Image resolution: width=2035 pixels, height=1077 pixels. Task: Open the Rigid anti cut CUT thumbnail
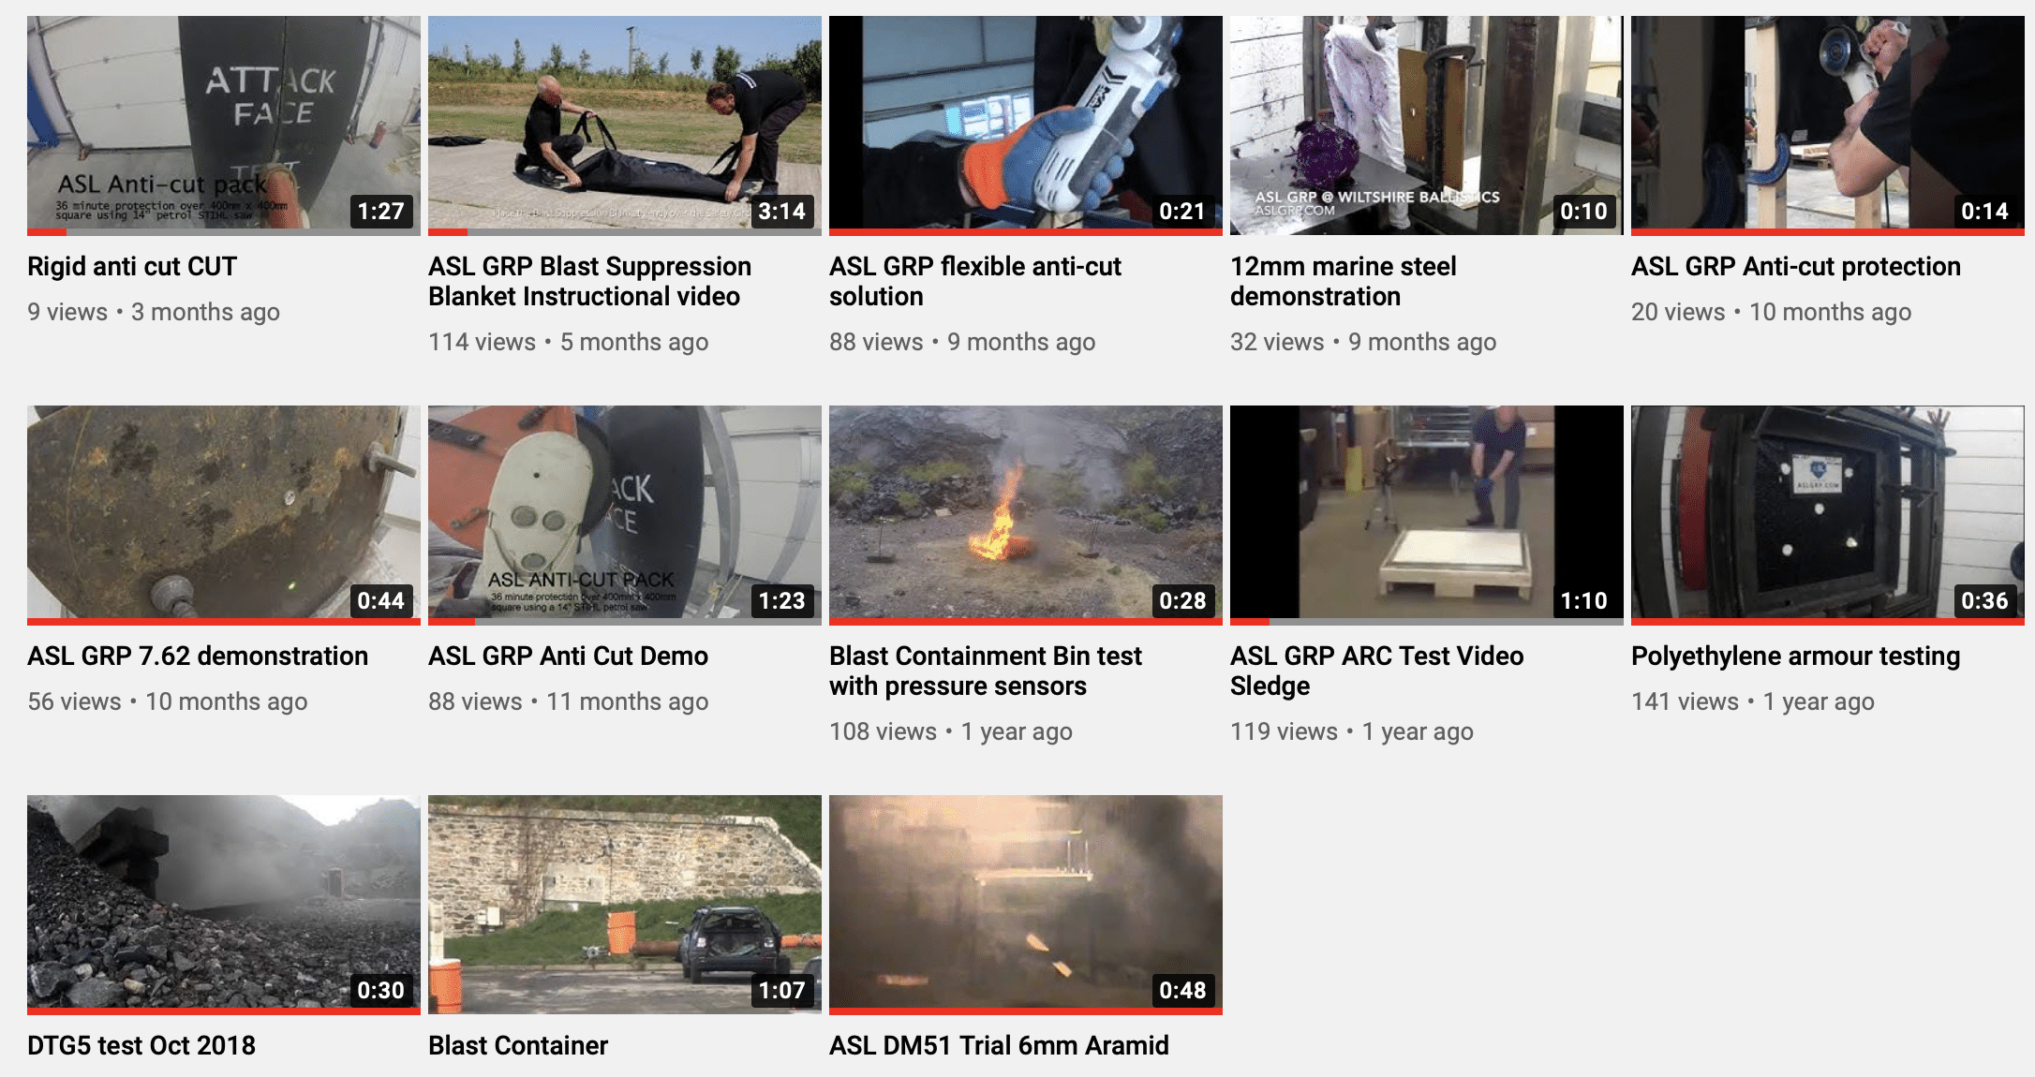(224, 125)
